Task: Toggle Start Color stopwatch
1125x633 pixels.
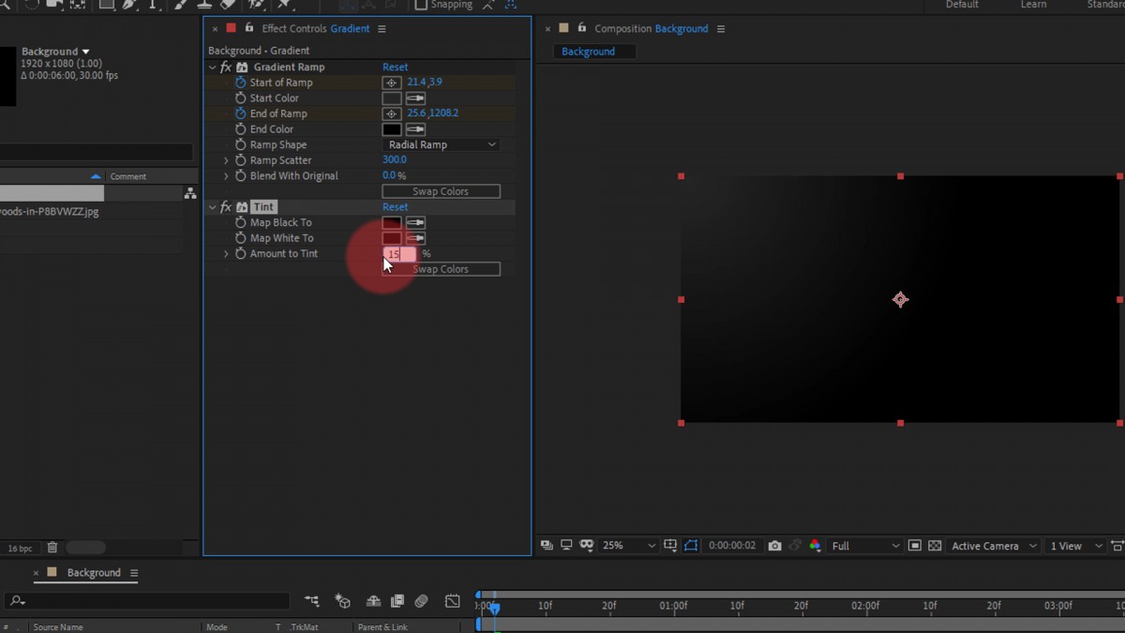Action: (240, 98)
